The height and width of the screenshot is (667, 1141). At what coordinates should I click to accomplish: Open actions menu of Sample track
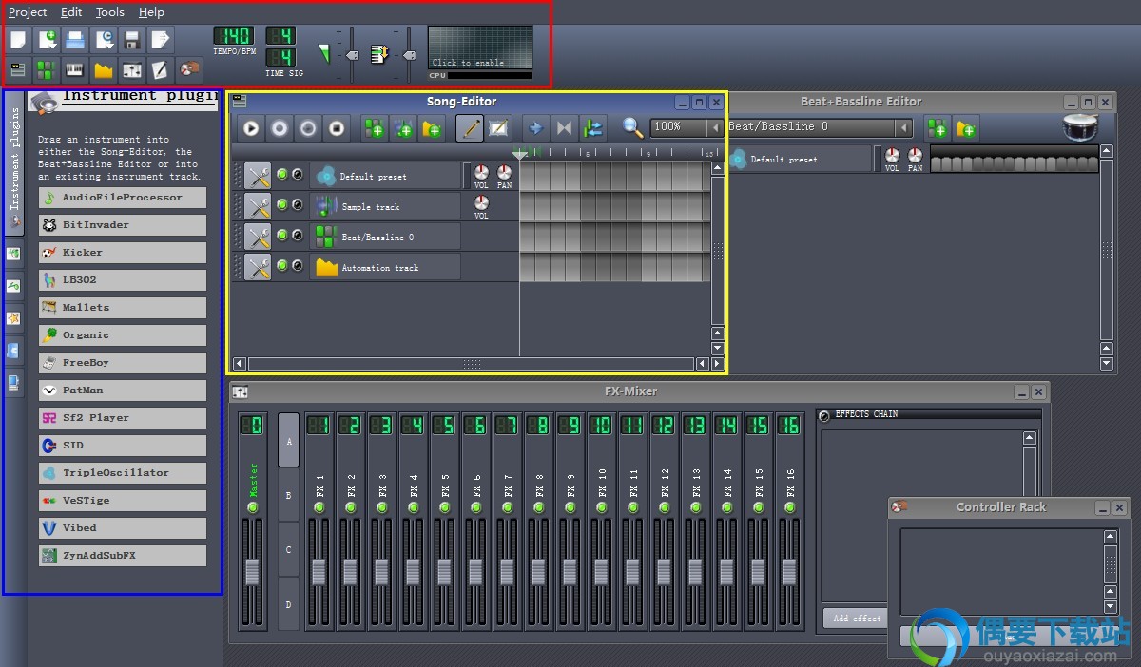(x=258, y=206)
